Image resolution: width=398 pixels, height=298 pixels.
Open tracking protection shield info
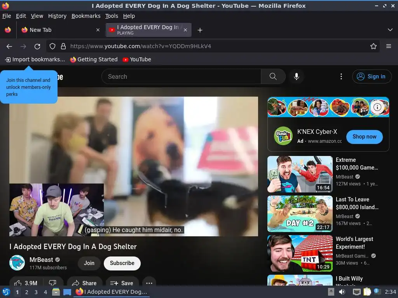pos(52,47)
